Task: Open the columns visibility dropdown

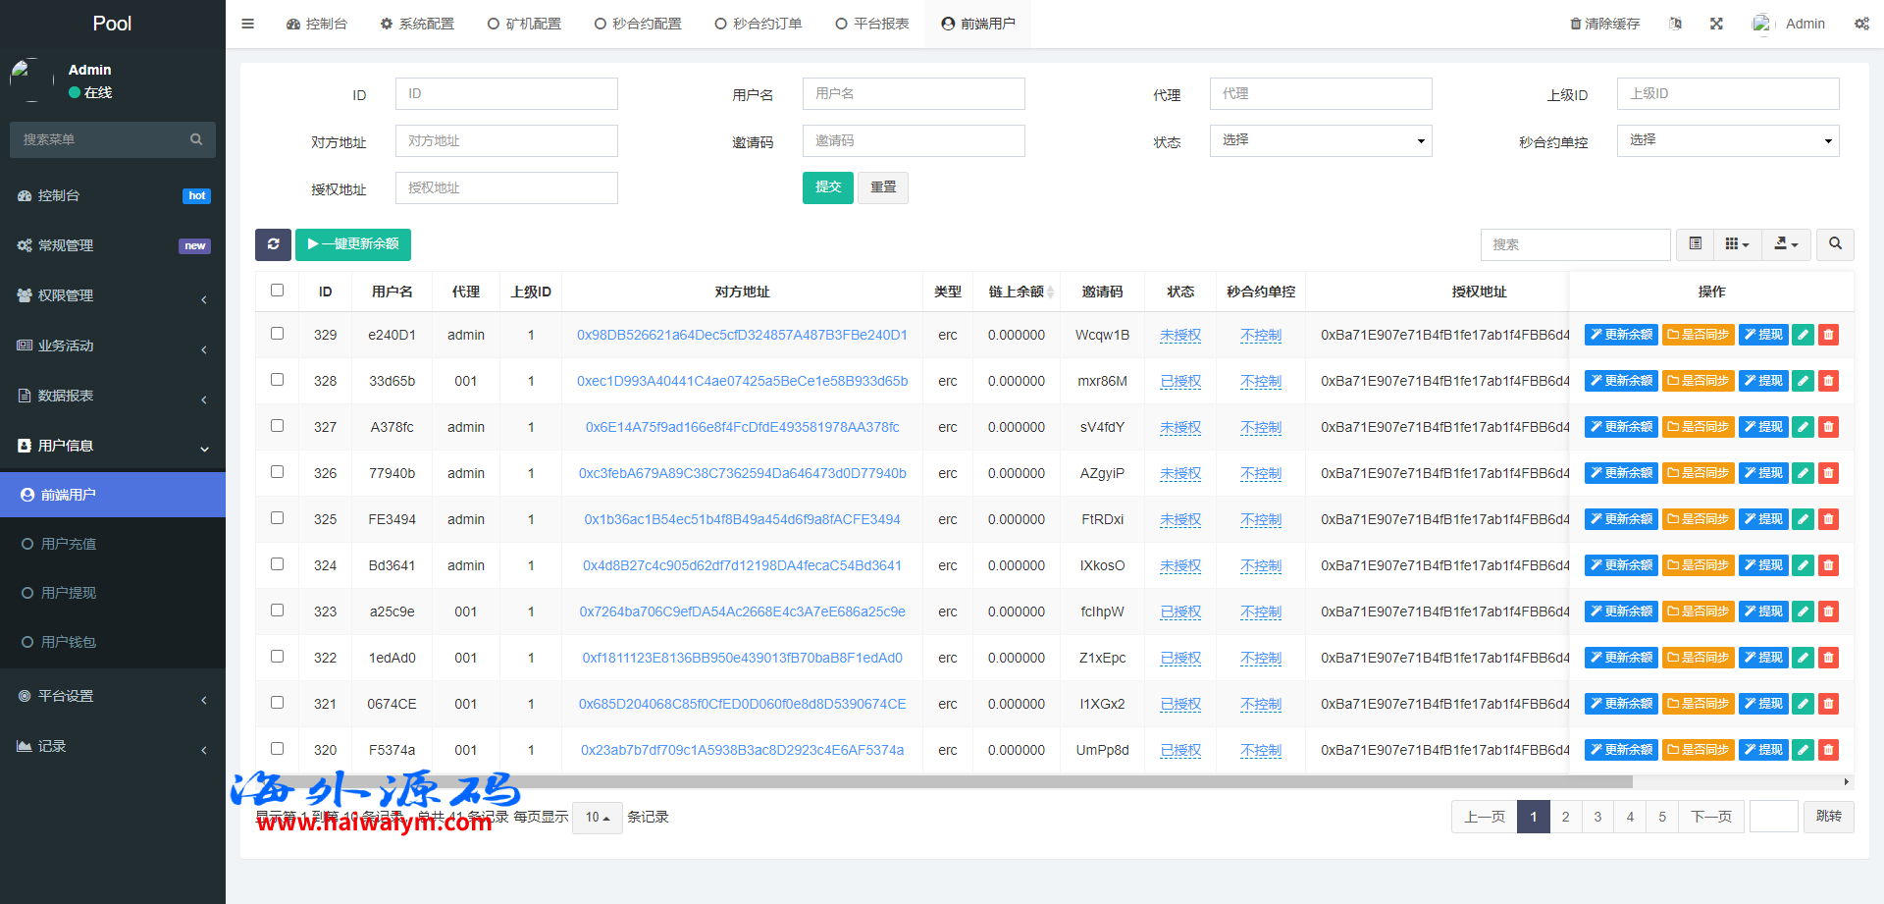Action: click(1737, 244)
